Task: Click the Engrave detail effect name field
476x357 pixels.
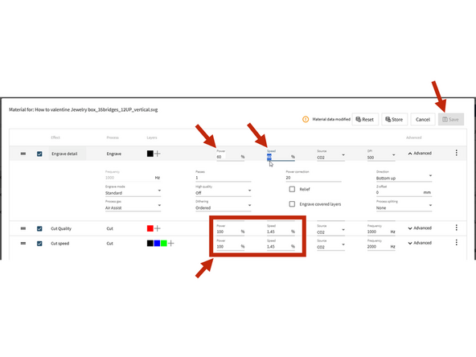Action: point(68,154)
